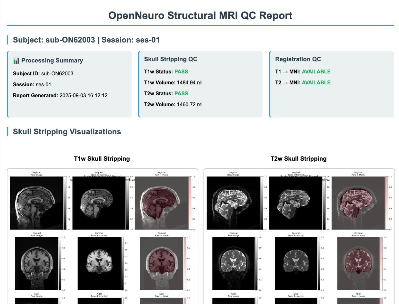Click the red colorbar beside T1w sagittal mask

click(x=190, y=203)
